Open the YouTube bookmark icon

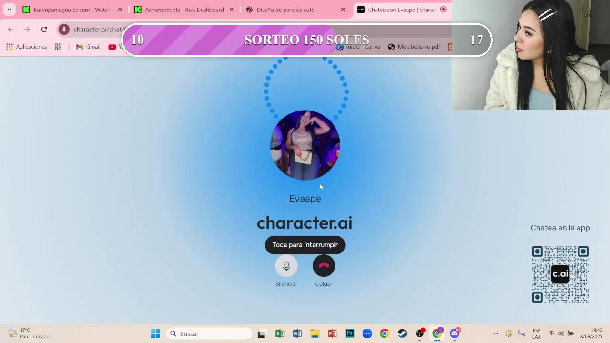(x=112, y=47)
